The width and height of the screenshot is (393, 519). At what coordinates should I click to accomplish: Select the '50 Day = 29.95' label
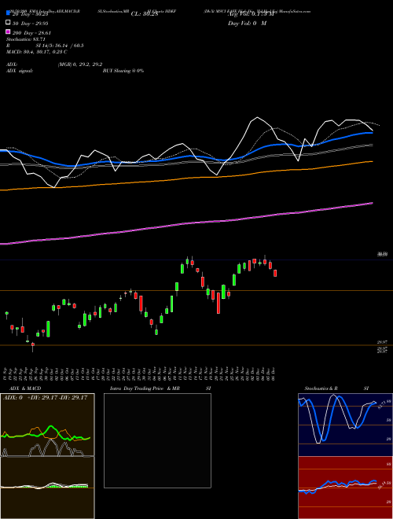coord(32,24)
